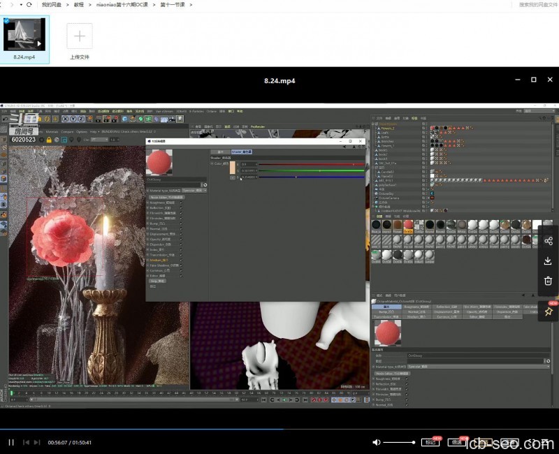The height and width of the screenshot is (454, 559).
Task: Toggle the Bump channel checkbox
Action: coord(181,224)
